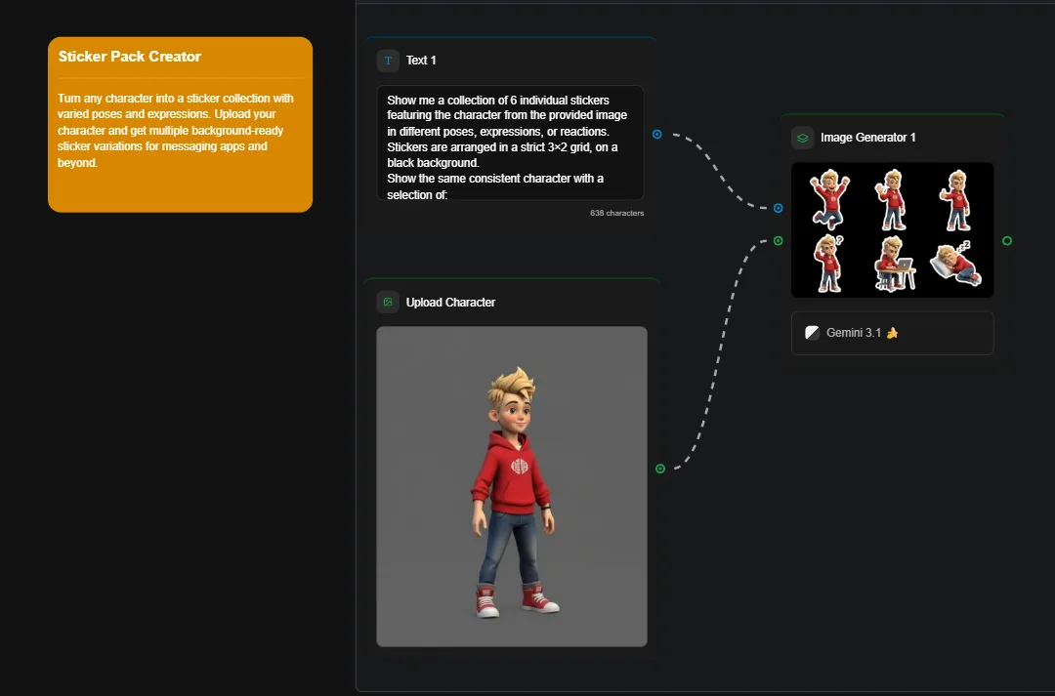Click the blue input port on Image Generator 1

click(778, 207)
